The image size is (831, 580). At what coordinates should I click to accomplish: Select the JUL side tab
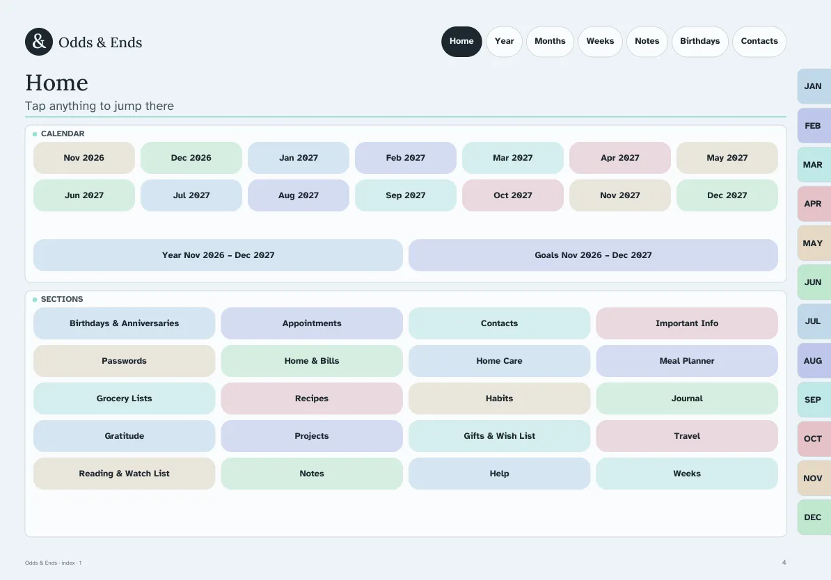tap(814, 321)
